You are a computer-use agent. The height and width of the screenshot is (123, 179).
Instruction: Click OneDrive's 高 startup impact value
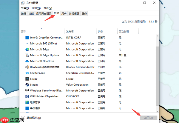click(x=120, y=61)
